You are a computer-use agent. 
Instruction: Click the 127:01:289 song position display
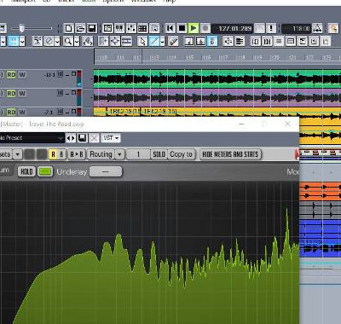[233, 29]
